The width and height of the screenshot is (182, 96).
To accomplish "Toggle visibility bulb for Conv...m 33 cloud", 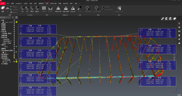I will [x=14, y=22].
